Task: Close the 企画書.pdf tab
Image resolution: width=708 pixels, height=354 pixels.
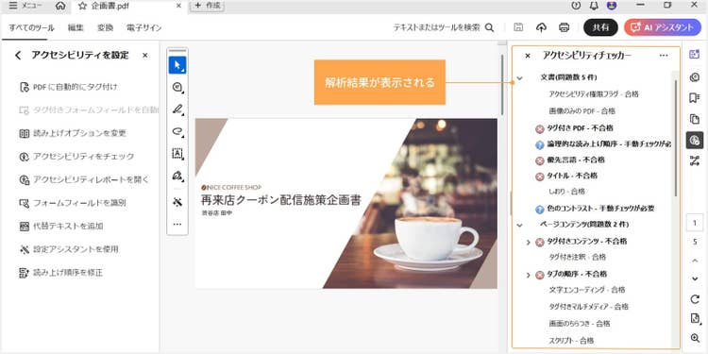Action: tap(178, 6)
